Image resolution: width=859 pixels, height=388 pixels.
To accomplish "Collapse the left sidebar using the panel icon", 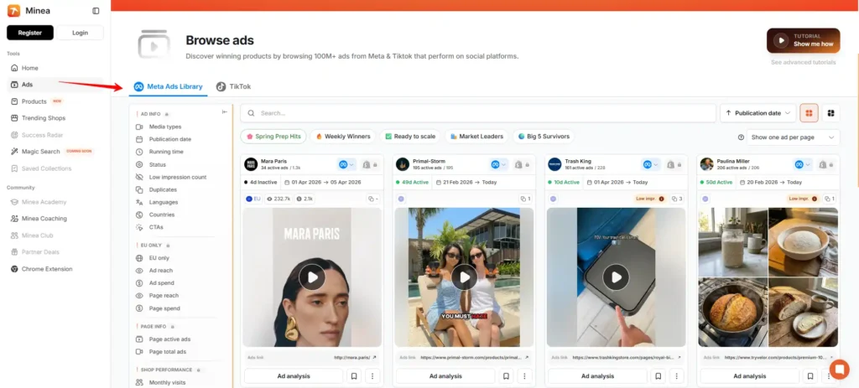I will (96, 11).
